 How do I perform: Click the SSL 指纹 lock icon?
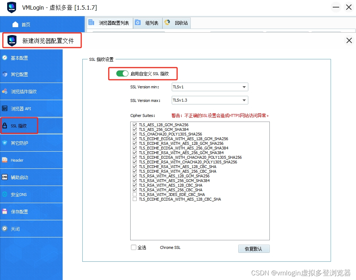(5, 126)
